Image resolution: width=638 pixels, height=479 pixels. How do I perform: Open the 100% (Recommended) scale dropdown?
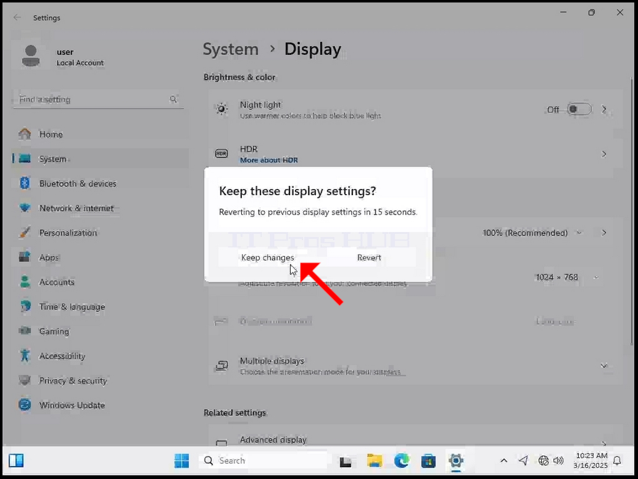tap(532, 233)
